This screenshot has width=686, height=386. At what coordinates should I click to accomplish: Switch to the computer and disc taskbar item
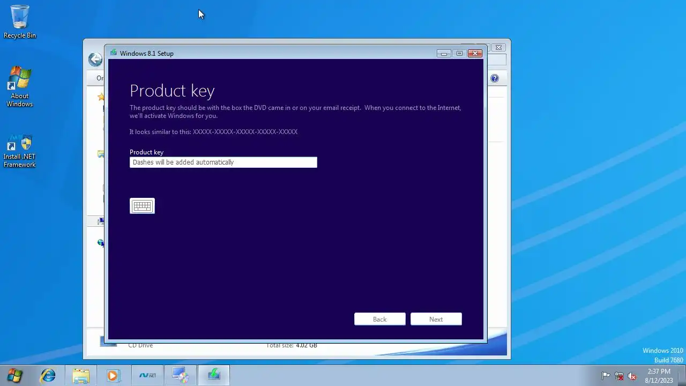point(181,375)
